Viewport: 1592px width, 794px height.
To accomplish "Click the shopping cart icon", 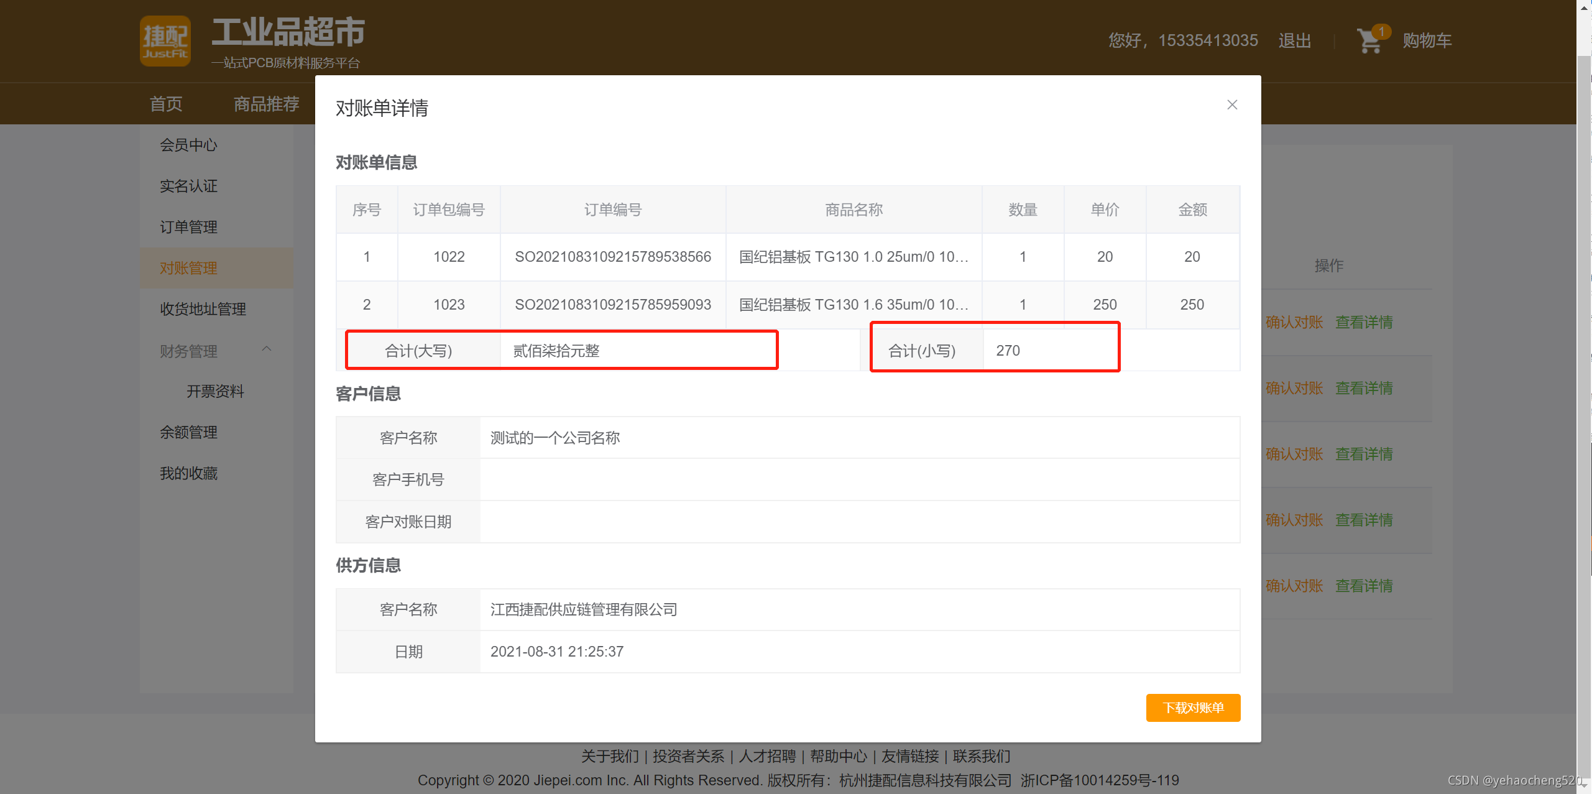I will [x=1369, y=41].
